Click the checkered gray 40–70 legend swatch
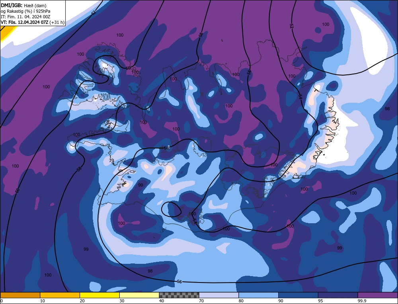 [x=179, y=295]
